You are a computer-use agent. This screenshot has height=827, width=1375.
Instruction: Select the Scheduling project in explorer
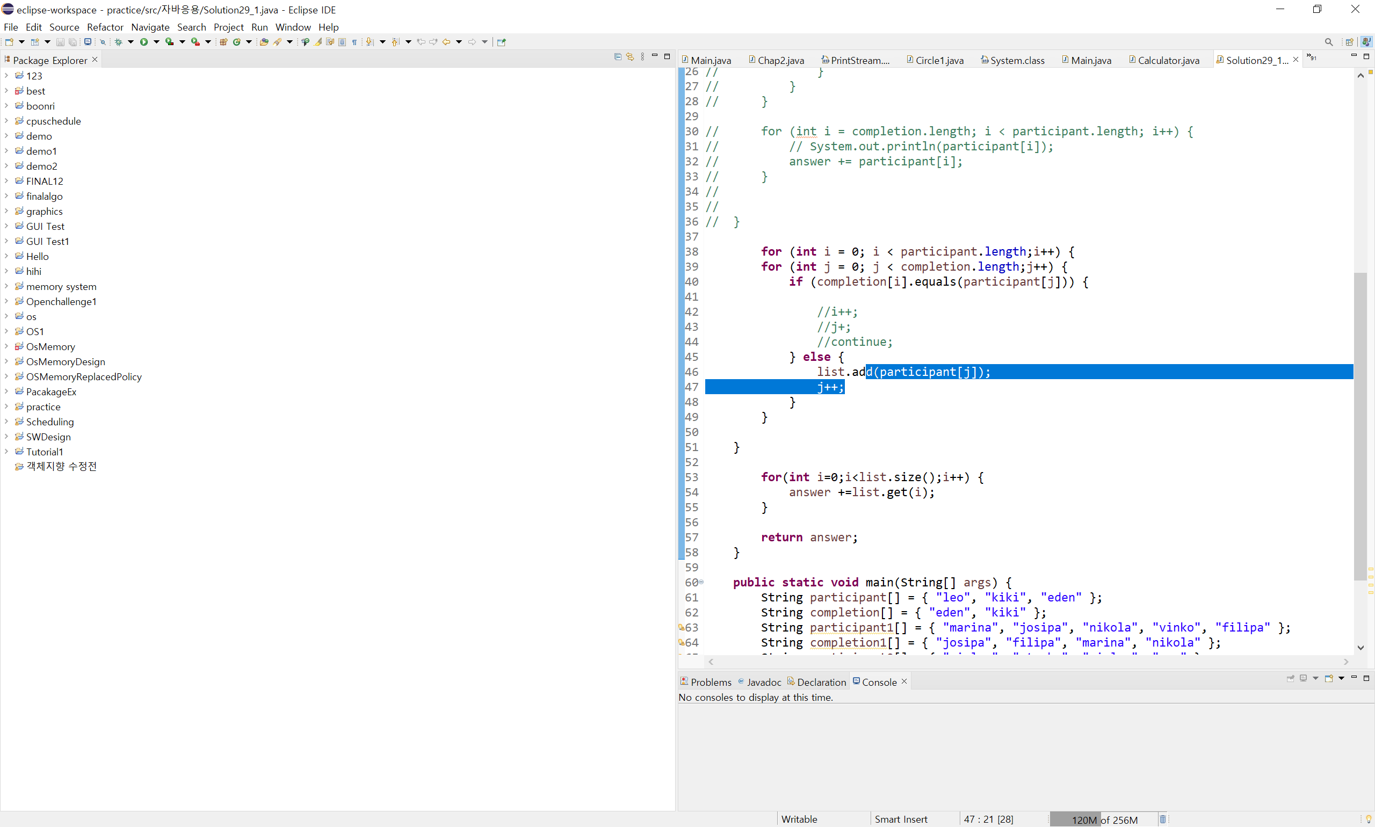pyautogui.click(x=49, y=422)
